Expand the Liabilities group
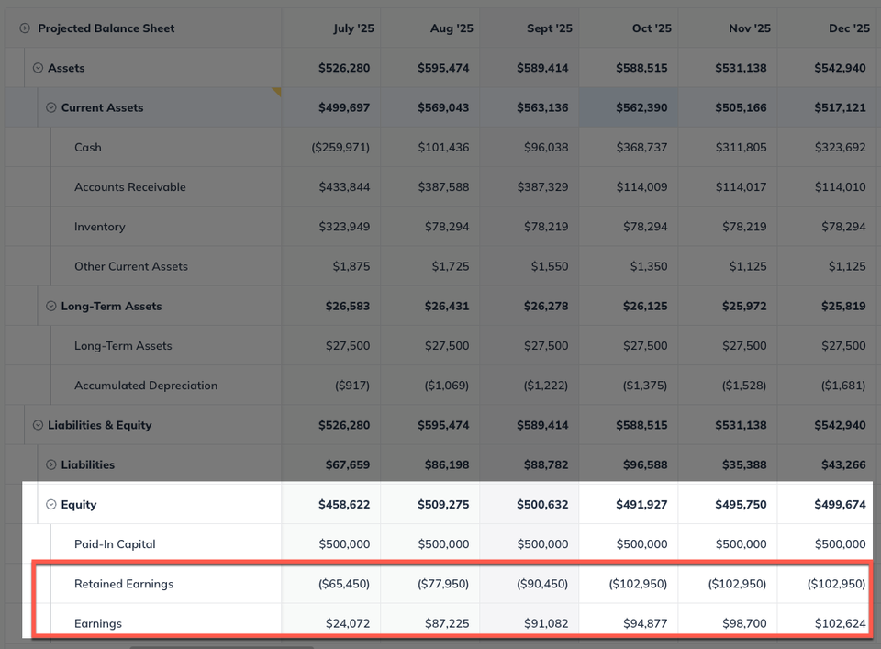Viewport: 881px width, 649px height. point(51,464)
